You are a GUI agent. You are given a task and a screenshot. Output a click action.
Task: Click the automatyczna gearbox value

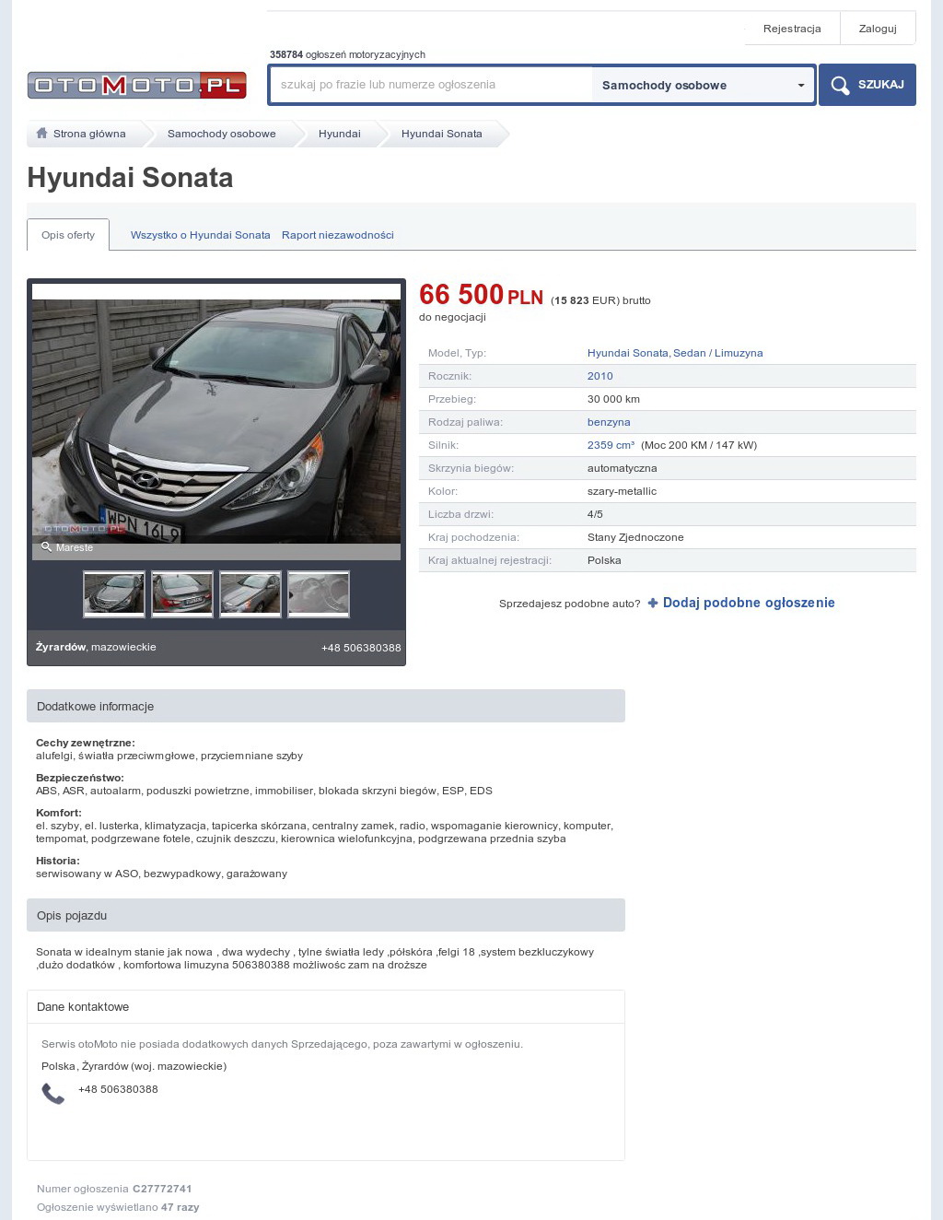(623, 468)
